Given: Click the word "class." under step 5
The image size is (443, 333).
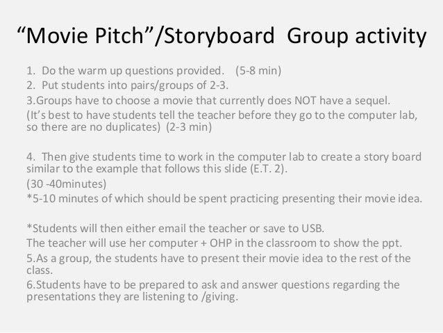Looking at the screenshot, I should (x=40, y=270).
